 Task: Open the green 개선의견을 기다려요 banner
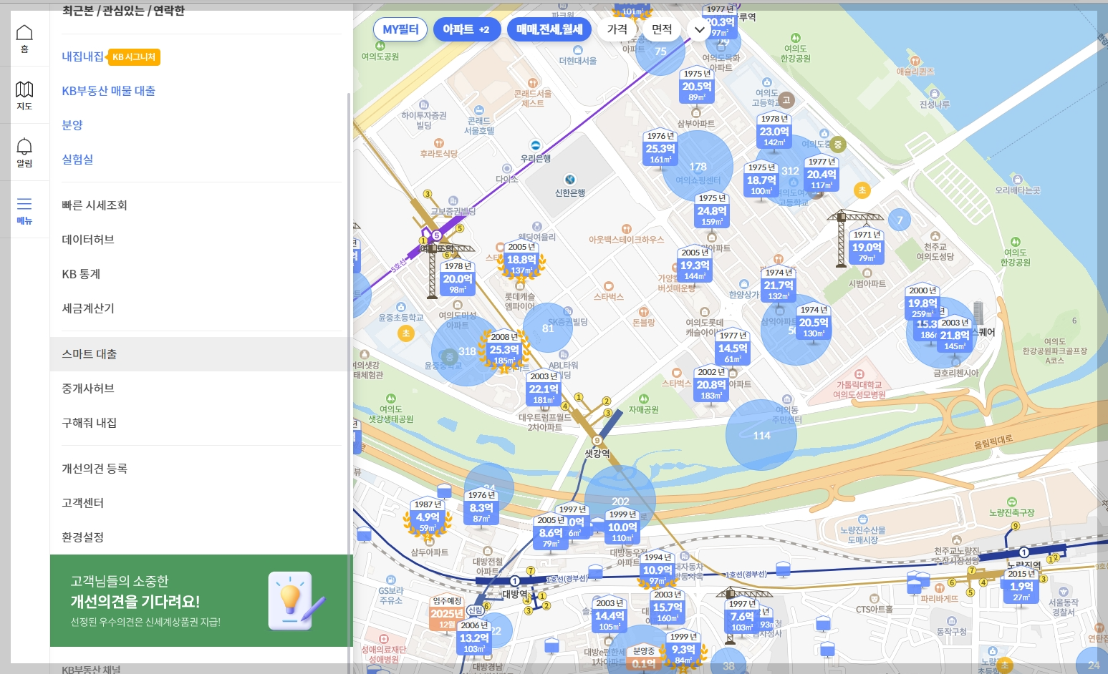pos(201,600)
